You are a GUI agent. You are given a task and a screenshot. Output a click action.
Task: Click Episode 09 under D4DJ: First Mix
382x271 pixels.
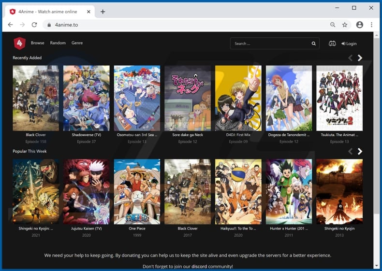pos(238,142)
